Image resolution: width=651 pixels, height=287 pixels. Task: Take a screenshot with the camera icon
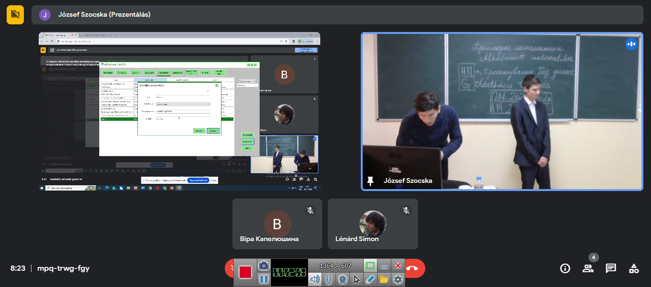click(263, 265)
